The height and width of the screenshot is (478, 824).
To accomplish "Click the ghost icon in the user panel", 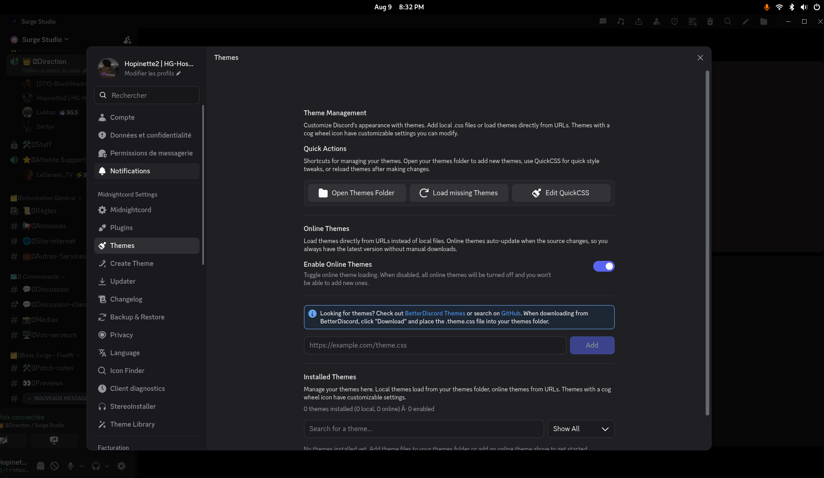I will 41,466.
